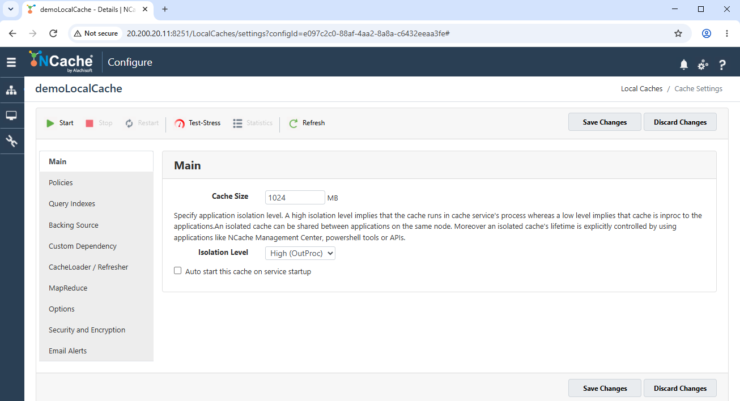Open the Query Indexes section
The width and height of the screenshot is (740, 401).
click(x=96, y=203)
